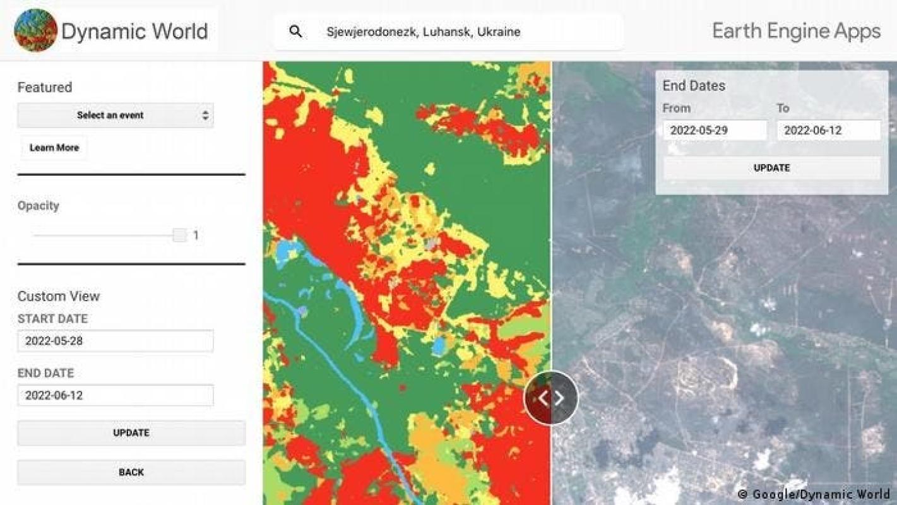897x505 pixels.
Task: Click the Google/Dynamic World attribution text
Action: point(814,494)
